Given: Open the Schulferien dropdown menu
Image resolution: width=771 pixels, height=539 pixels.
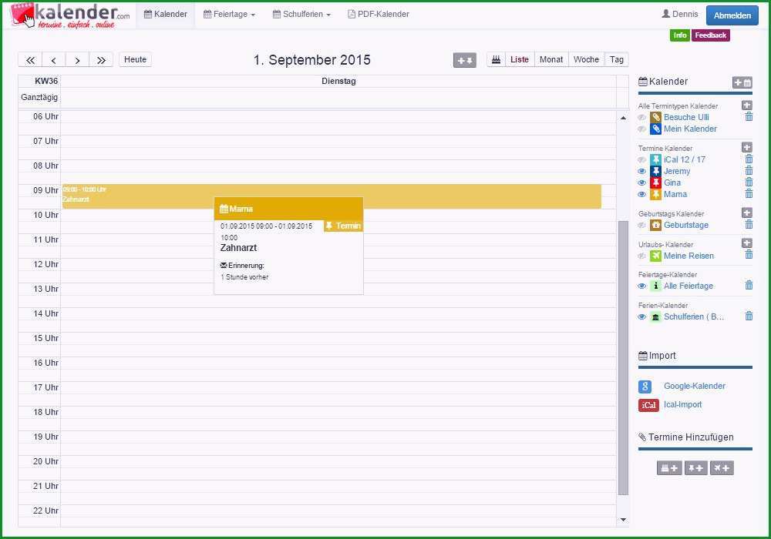Looking at the screenshot, I should point(301,14).
